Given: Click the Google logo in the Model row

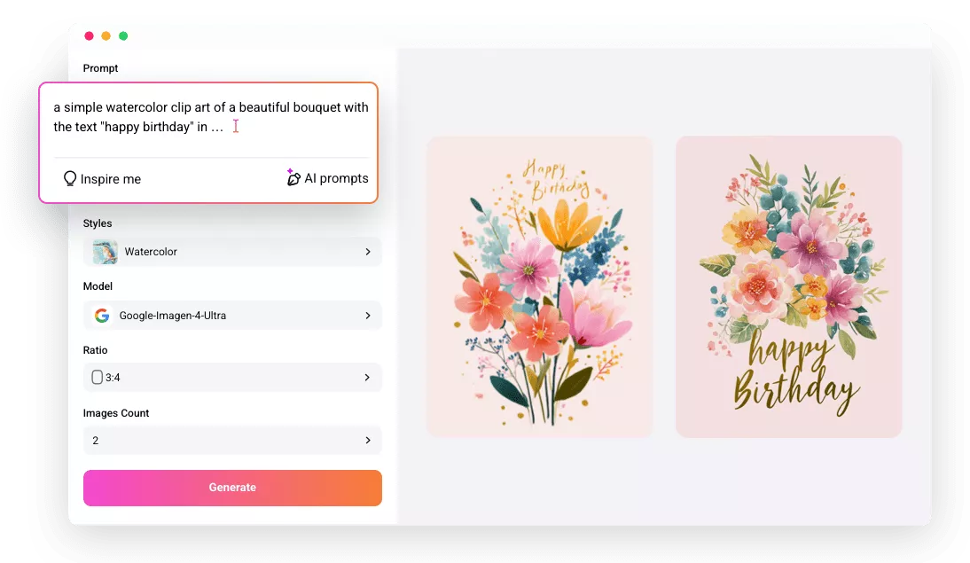Looking at the screenshot, I should [102, 315].
